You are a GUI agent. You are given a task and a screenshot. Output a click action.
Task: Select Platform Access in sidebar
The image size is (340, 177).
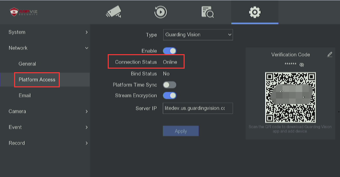point(37,79)
